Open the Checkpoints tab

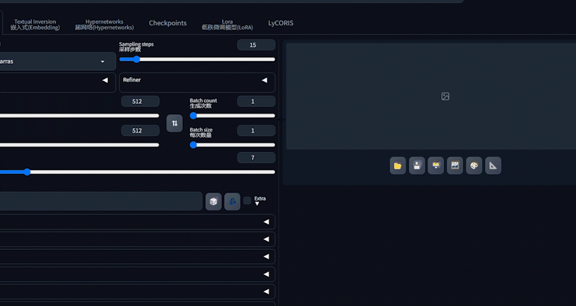(168, 23)
